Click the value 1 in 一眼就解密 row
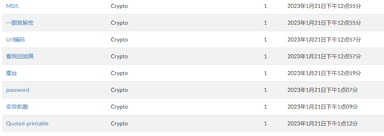The image size is (384, 136). pos(266,23)
